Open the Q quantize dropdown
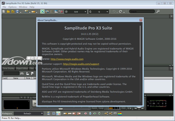Image resolution: width=175 pixels, height=121 pixels. (x=99, y=12)
